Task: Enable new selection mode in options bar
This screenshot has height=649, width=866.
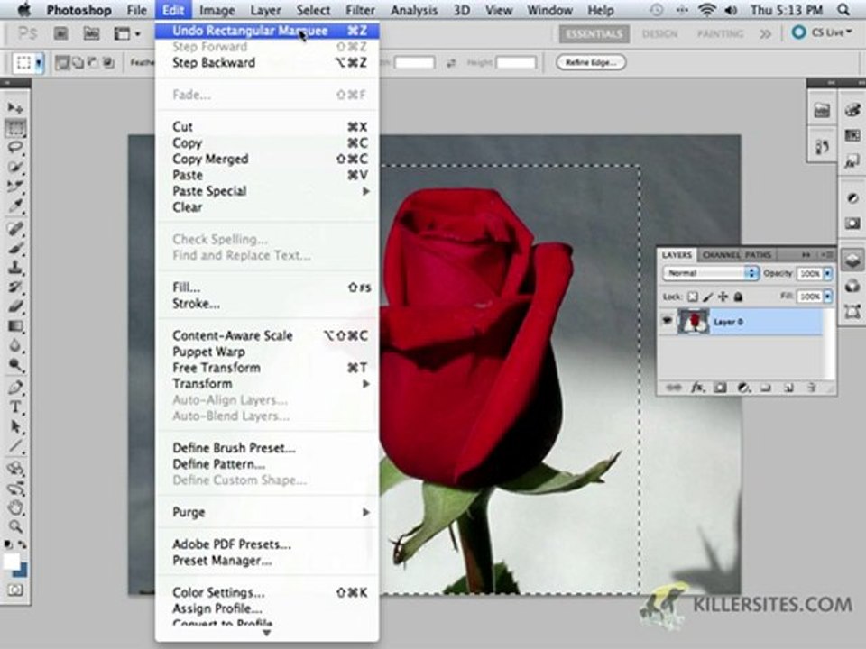Action: pos(62,63)
